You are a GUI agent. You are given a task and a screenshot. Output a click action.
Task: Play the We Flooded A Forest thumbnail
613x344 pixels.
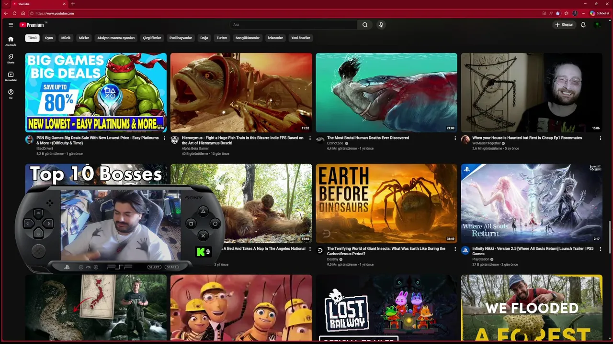click(532, 308)
